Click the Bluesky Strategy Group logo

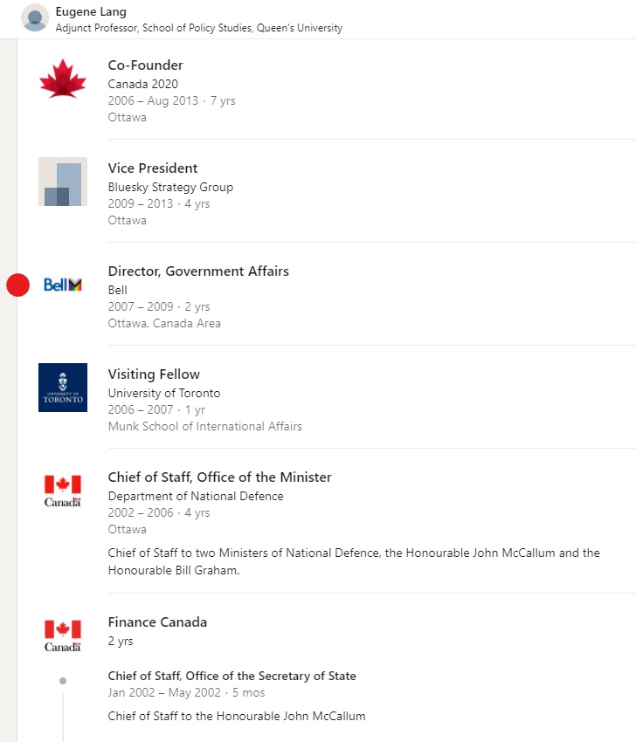63,182
